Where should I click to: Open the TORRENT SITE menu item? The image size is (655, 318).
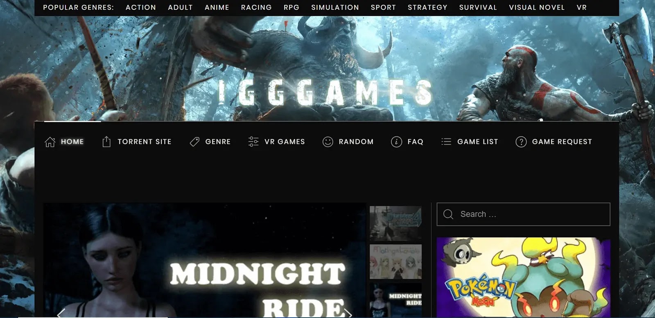point(145,142)
